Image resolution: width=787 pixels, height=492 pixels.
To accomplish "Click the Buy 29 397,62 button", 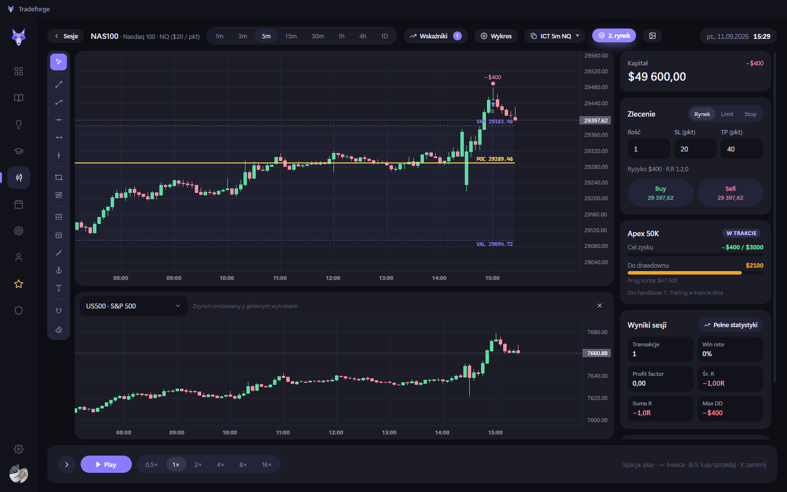I will 661,193.
